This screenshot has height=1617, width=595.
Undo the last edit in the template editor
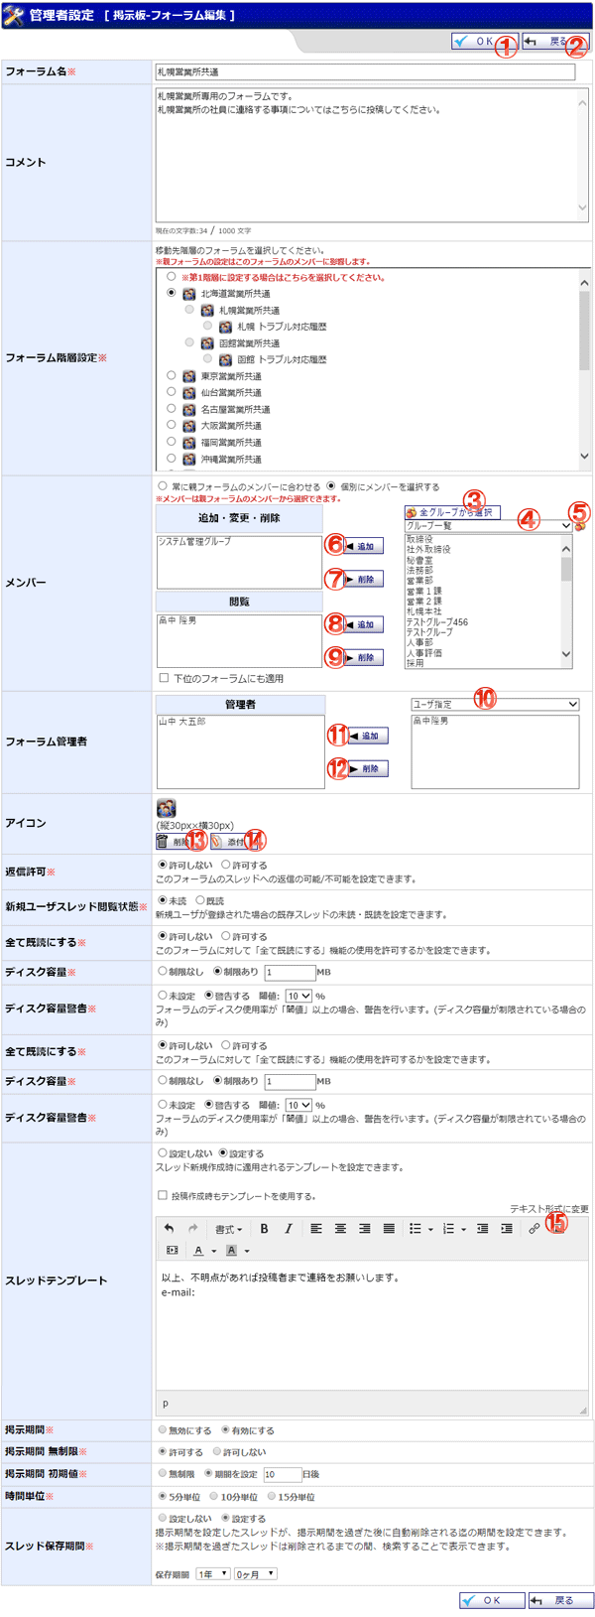coord(169,1229)
